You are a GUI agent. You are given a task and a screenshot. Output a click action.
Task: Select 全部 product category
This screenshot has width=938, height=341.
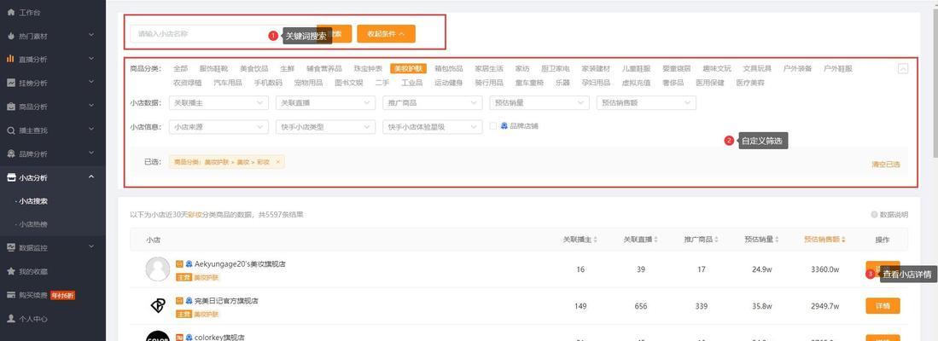click(x=181, y=69)
